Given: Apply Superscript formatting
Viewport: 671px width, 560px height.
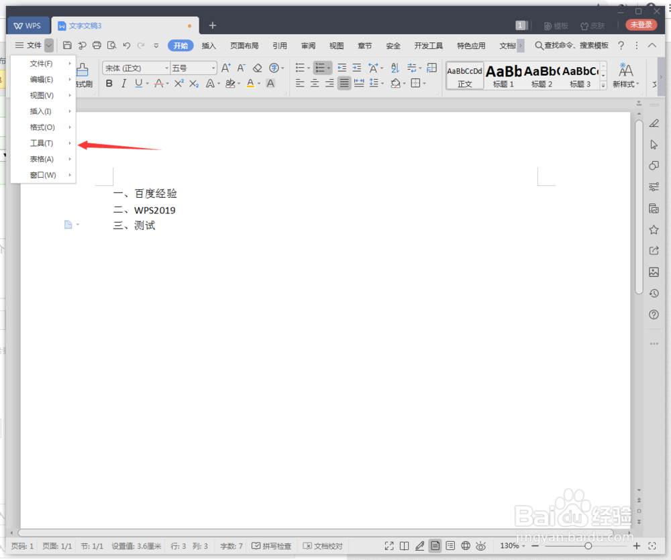Looking at the screenshot, I should coord(179,83).
